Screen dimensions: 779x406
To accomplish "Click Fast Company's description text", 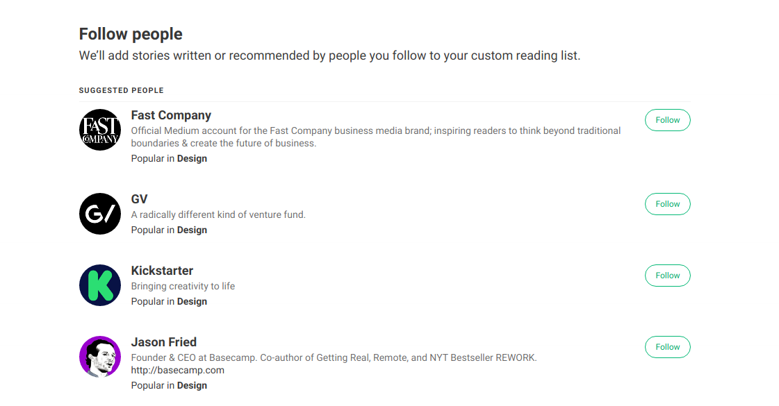I will tap(375, 137).
